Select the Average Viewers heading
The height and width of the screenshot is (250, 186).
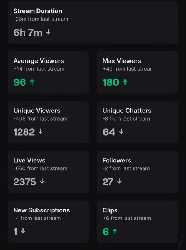(x=39, y=61)
